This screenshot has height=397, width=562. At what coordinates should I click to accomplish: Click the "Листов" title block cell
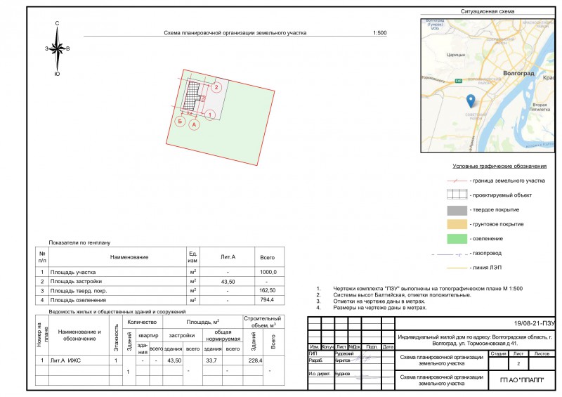click(542, 353)
